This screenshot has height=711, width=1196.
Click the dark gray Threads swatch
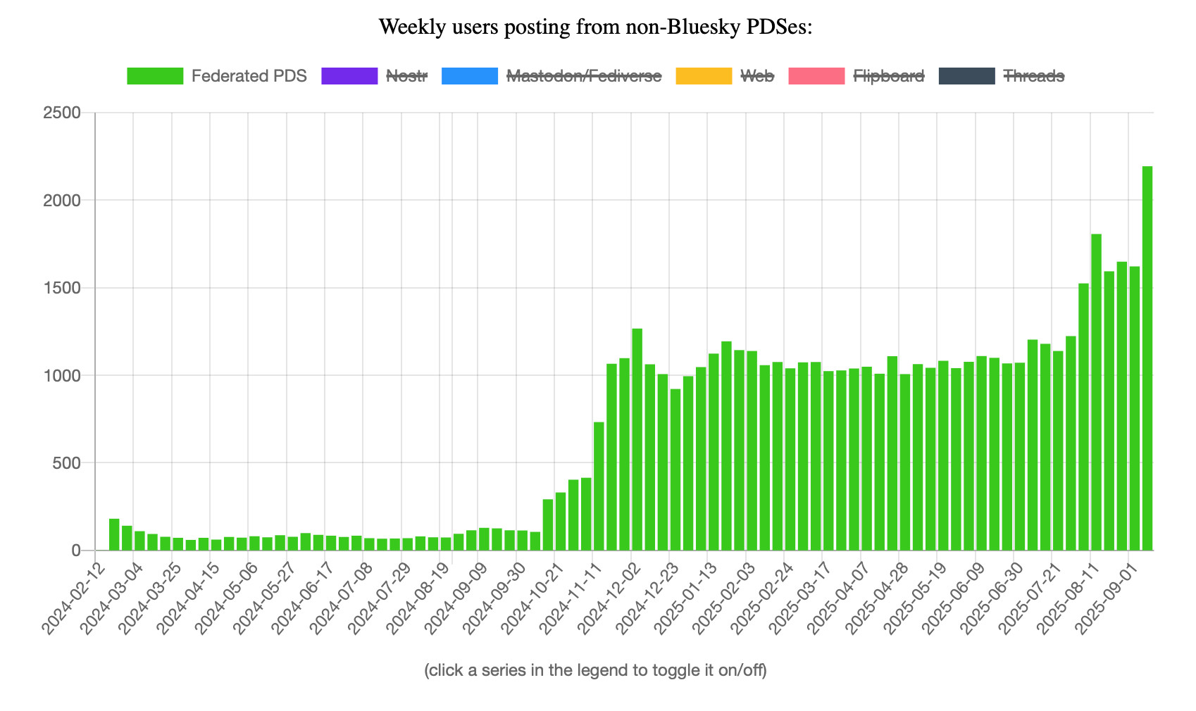[x=967, y=76]
